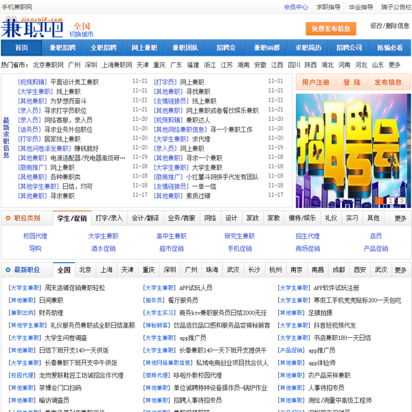Click the 职位类别 section header icon
The width and height of the screenshot is (412, 412).
8,218
